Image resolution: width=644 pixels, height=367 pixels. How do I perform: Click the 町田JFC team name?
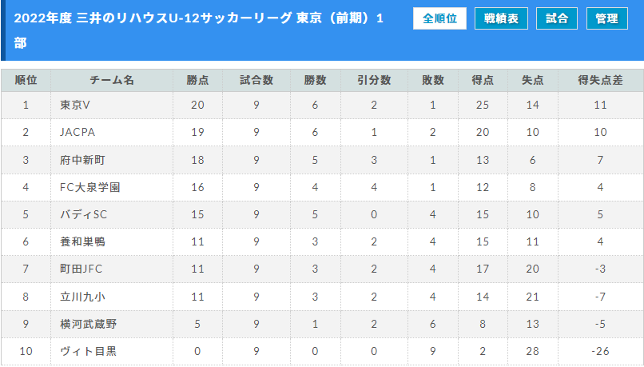click(81, 269)
